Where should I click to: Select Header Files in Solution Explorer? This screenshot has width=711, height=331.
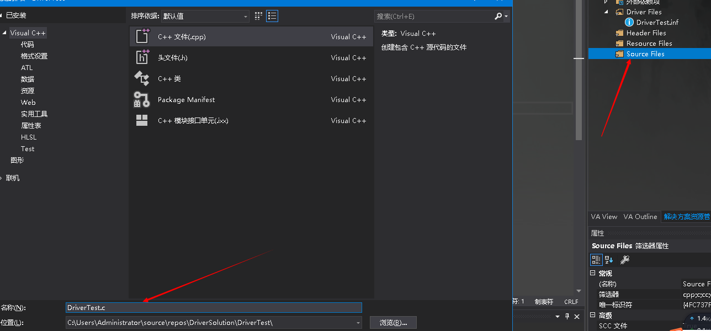646,33
